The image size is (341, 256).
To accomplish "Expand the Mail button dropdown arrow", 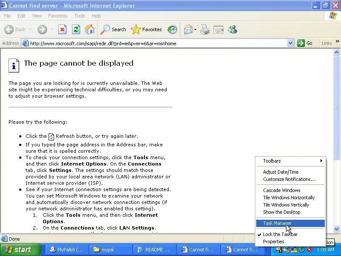I will click(195, 29).
